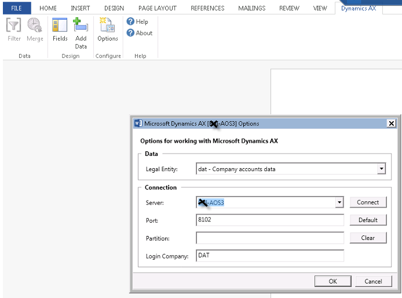The width and height of the screenshot is (402, 298).
Task: Switch to the Dynamics AX tab
Action: click(359, 8)
